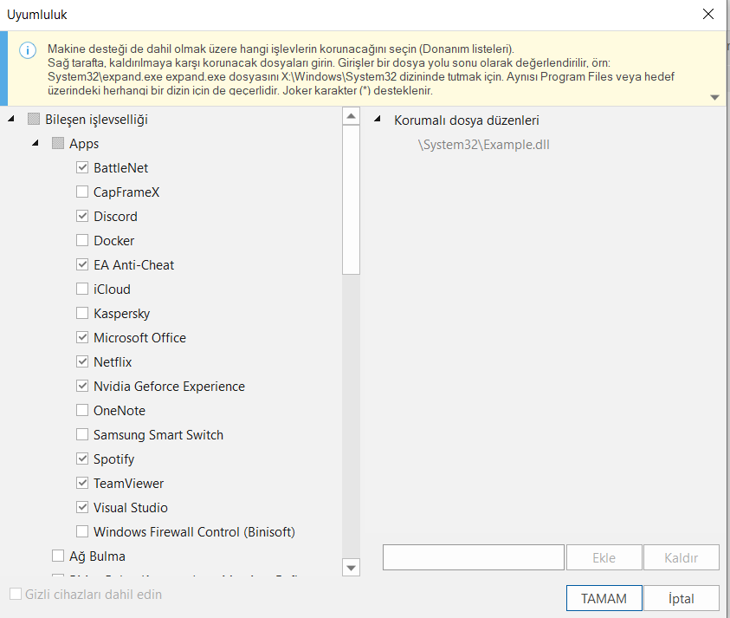Select the Spotify label
Viewport: 730px width, 618px height.
(x=113, y=459)
